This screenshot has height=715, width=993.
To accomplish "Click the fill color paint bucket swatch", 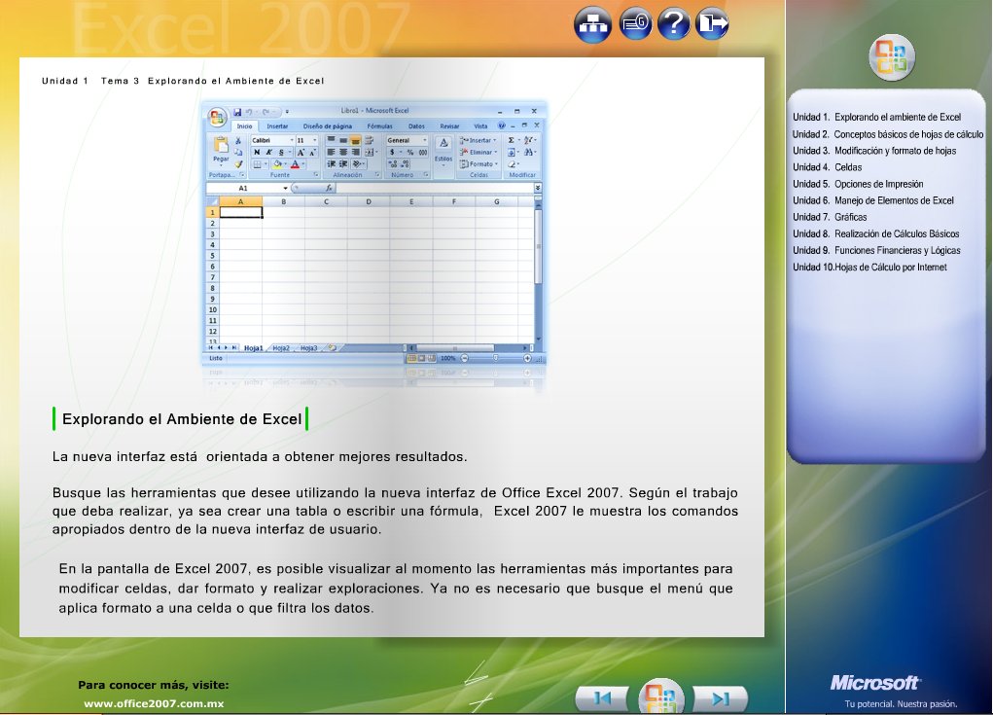I will (x=277, y=164).
